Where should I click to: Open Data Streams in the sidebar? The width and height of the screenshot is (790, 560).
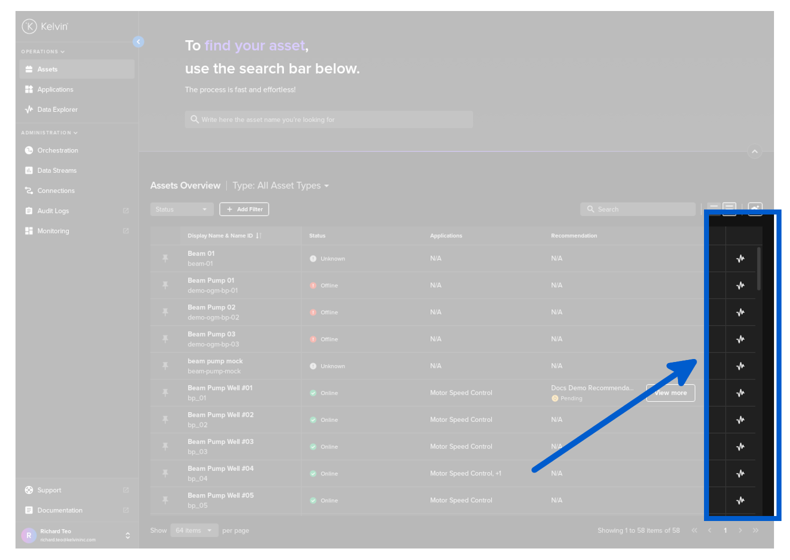(x=56, y=170)
